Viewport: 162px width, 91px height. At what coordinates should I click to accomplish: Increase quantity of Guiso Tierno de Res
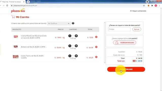[76, 56]
